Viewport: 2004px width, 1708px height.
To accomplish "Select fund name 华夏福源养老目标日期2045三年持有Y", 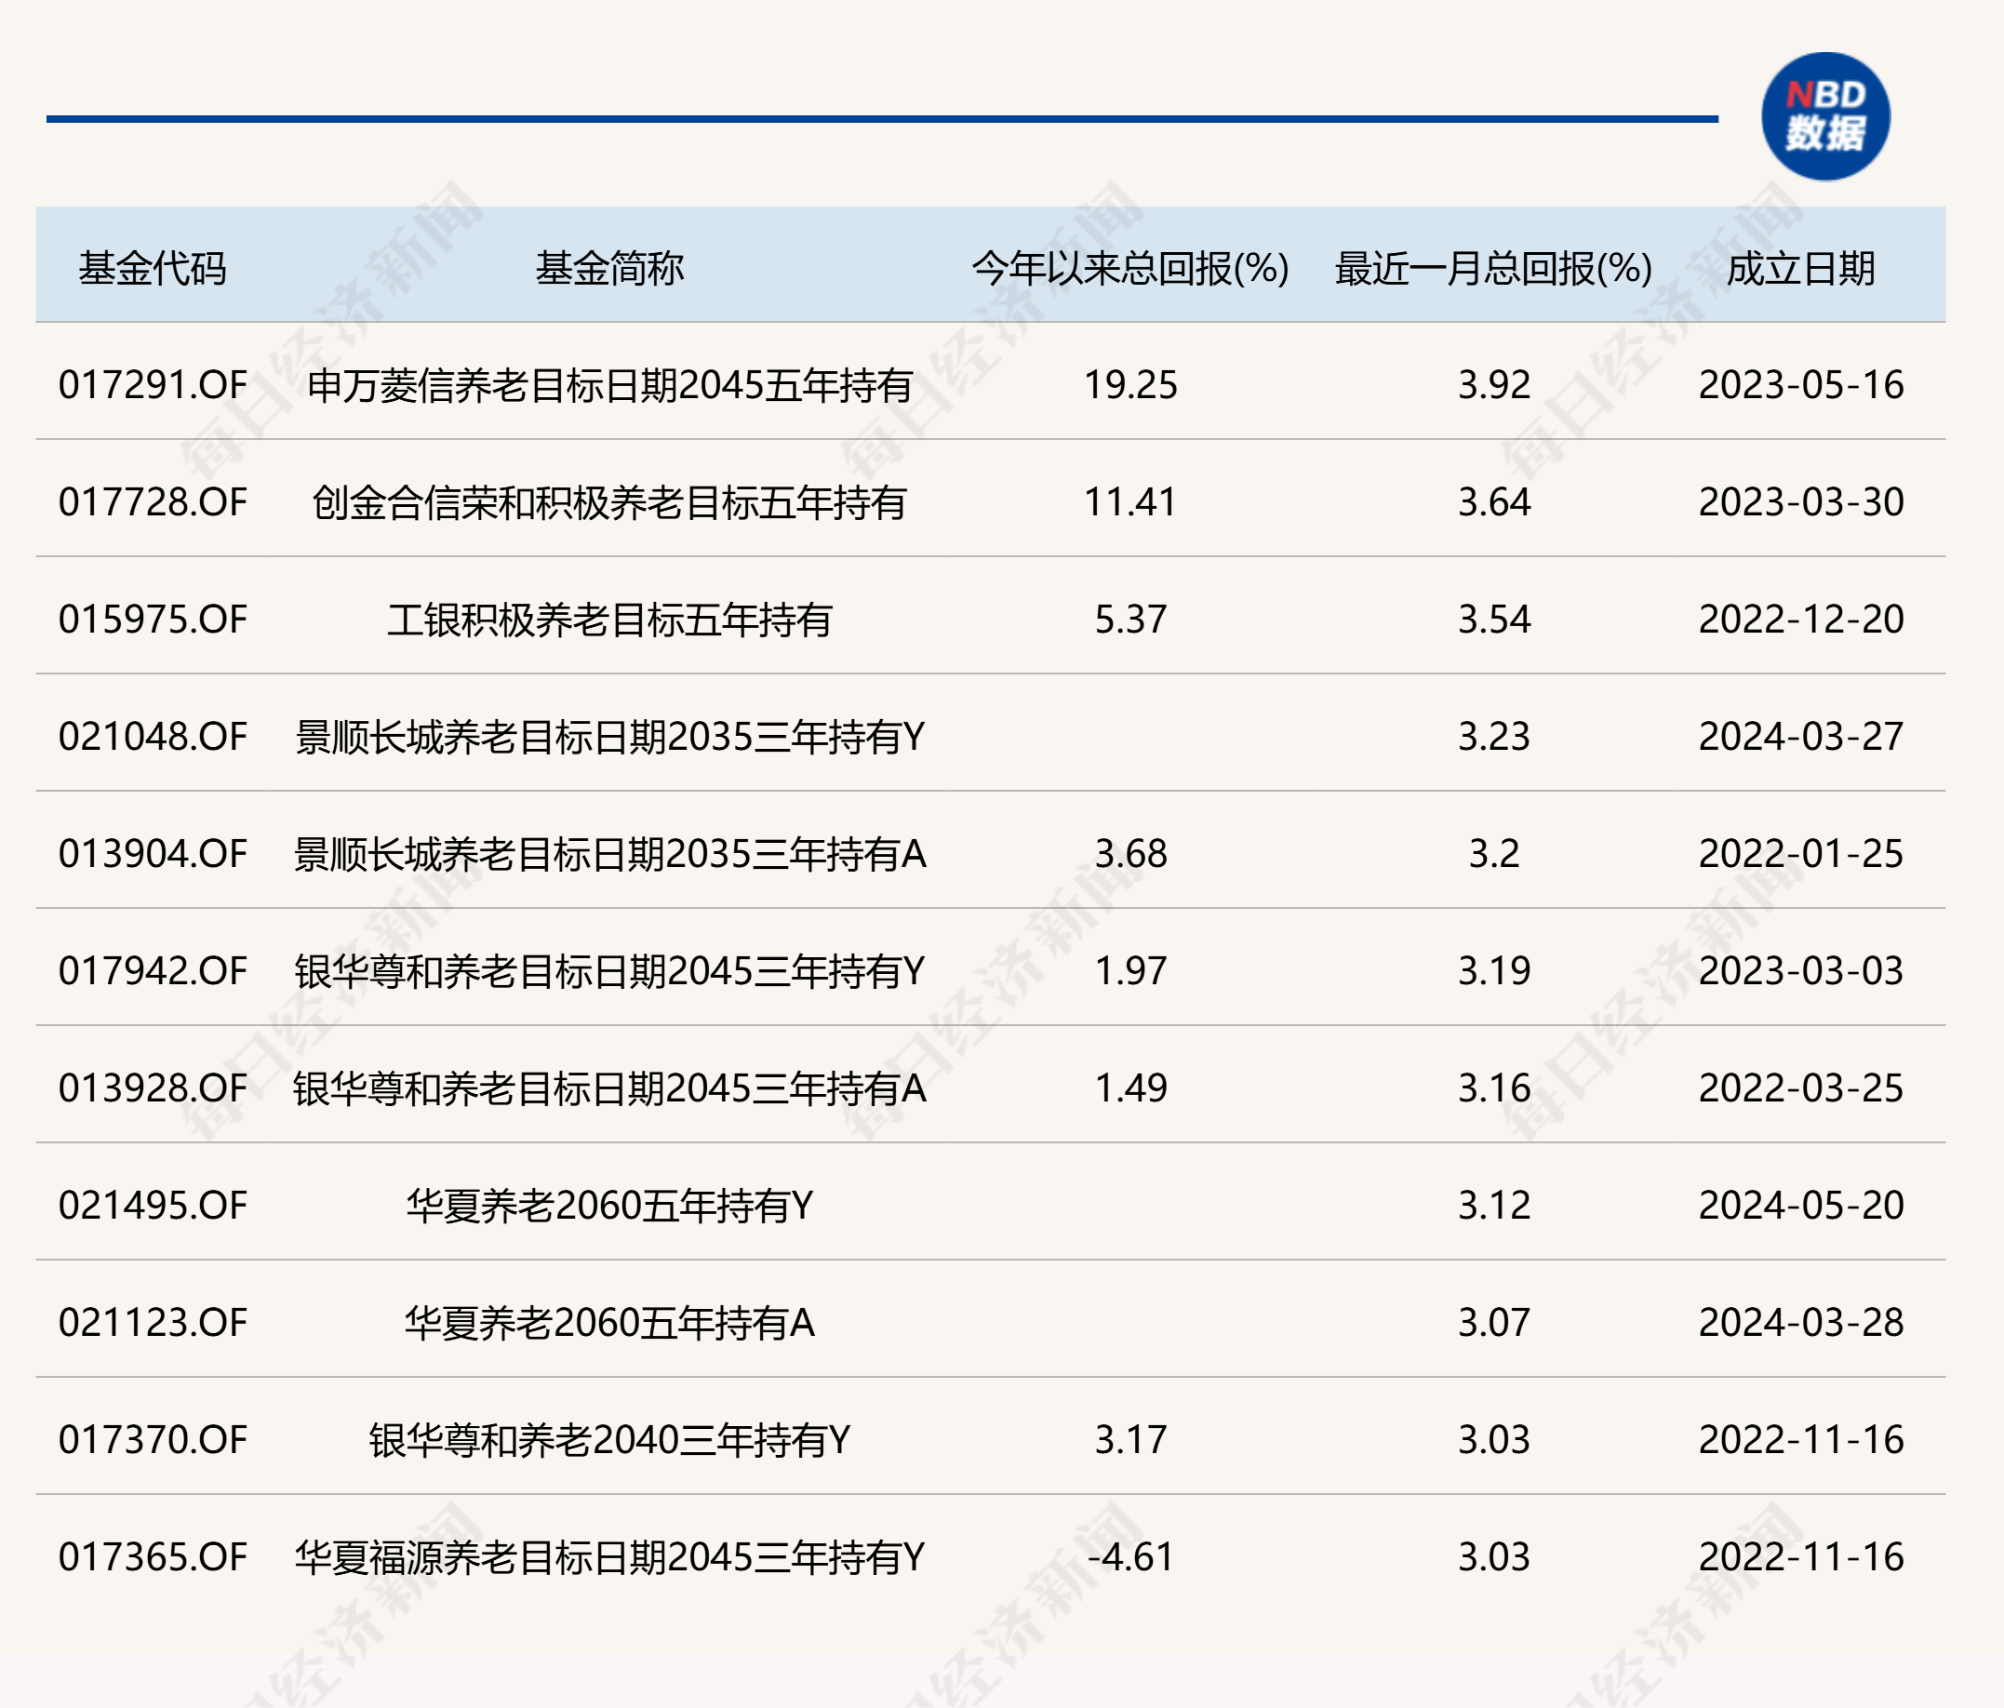I will (x=609, y=1556).
